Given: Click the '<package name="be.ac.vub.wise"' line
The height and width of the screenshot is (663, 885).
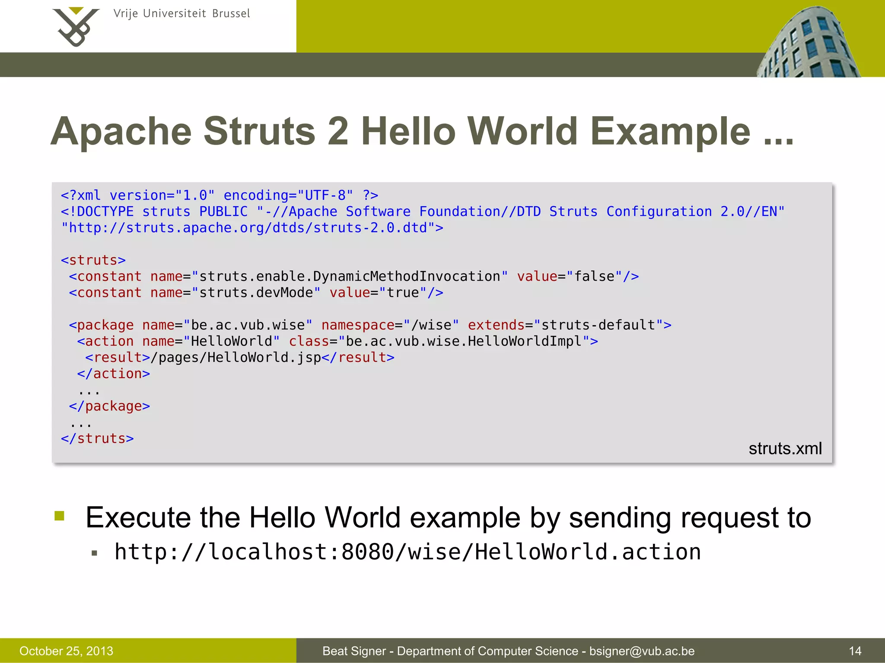Looking at the screenshot, I should tap(370, 325).
